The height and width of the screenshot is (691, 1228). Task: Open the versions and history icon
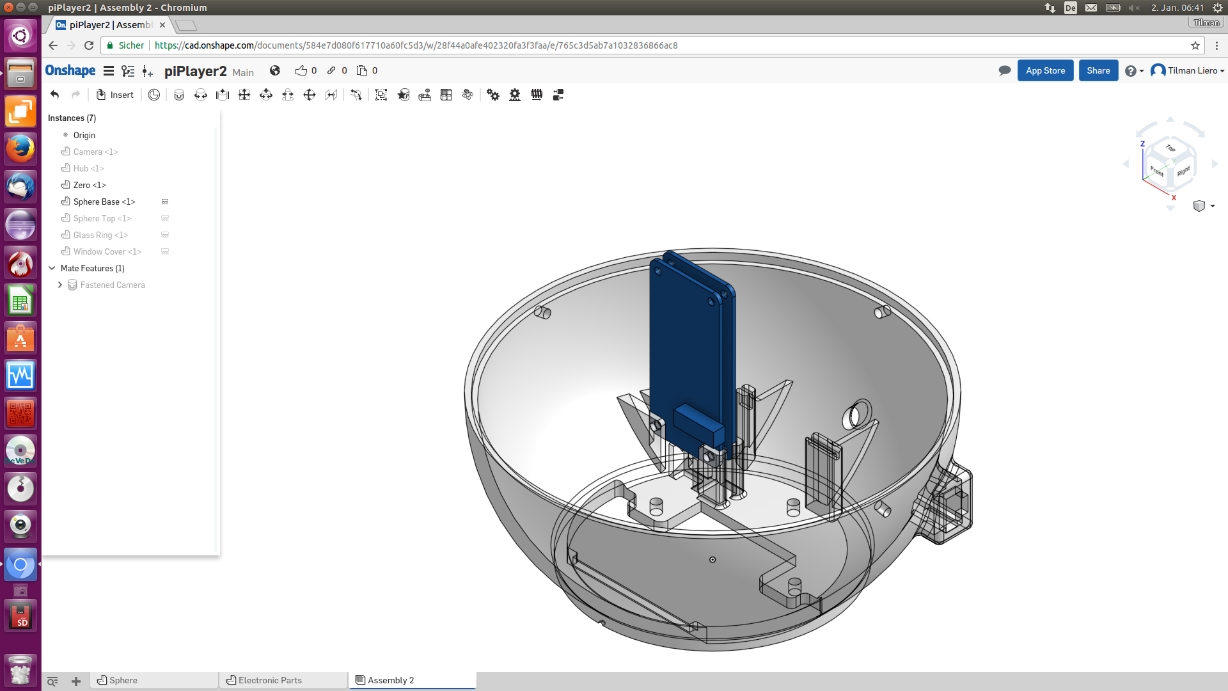click(x=128, y=71)
